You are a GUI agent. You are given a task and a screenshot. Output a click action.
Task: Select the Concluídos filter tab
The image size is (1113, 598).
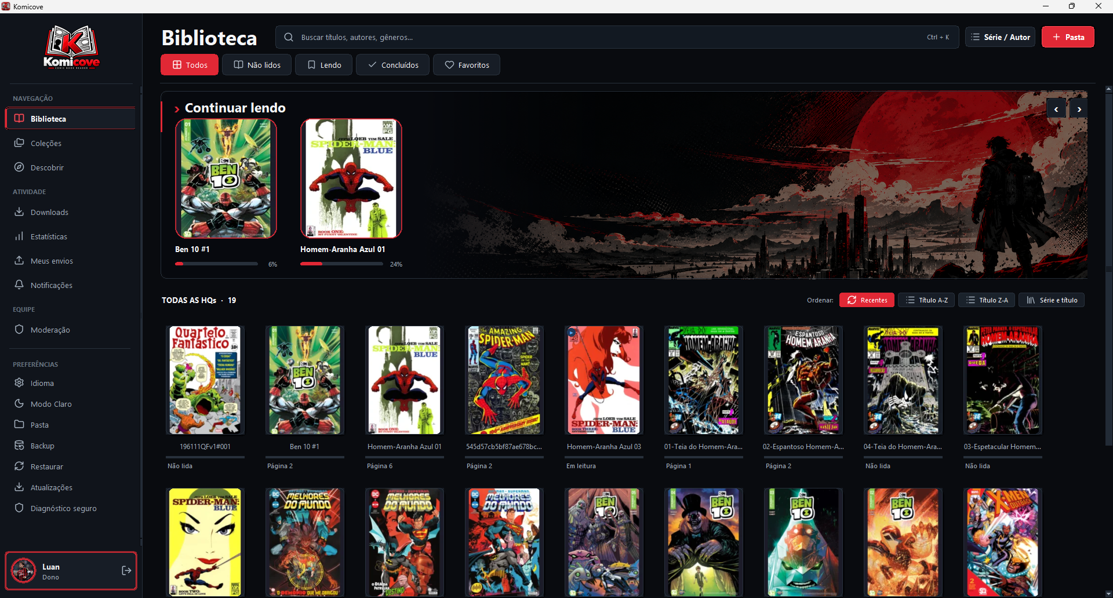click(x=392, y=65)
